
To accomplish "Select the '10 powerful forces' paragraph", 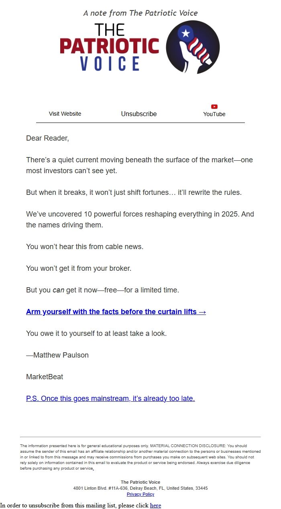I will point(140,219).
